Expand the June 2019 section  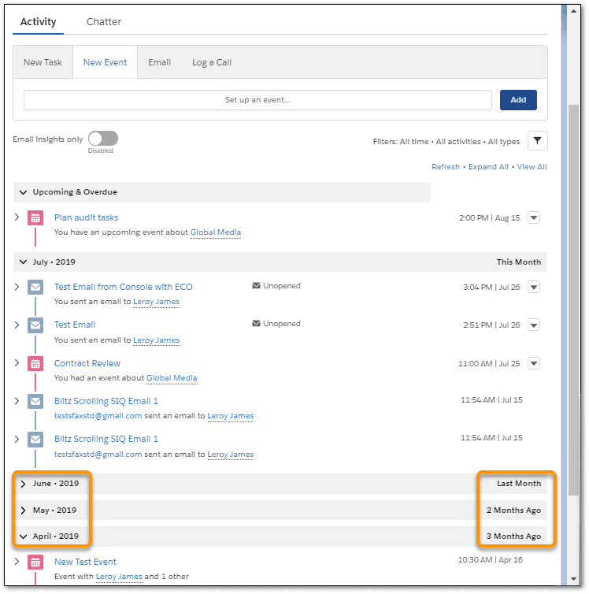click(x=23, y=484)
